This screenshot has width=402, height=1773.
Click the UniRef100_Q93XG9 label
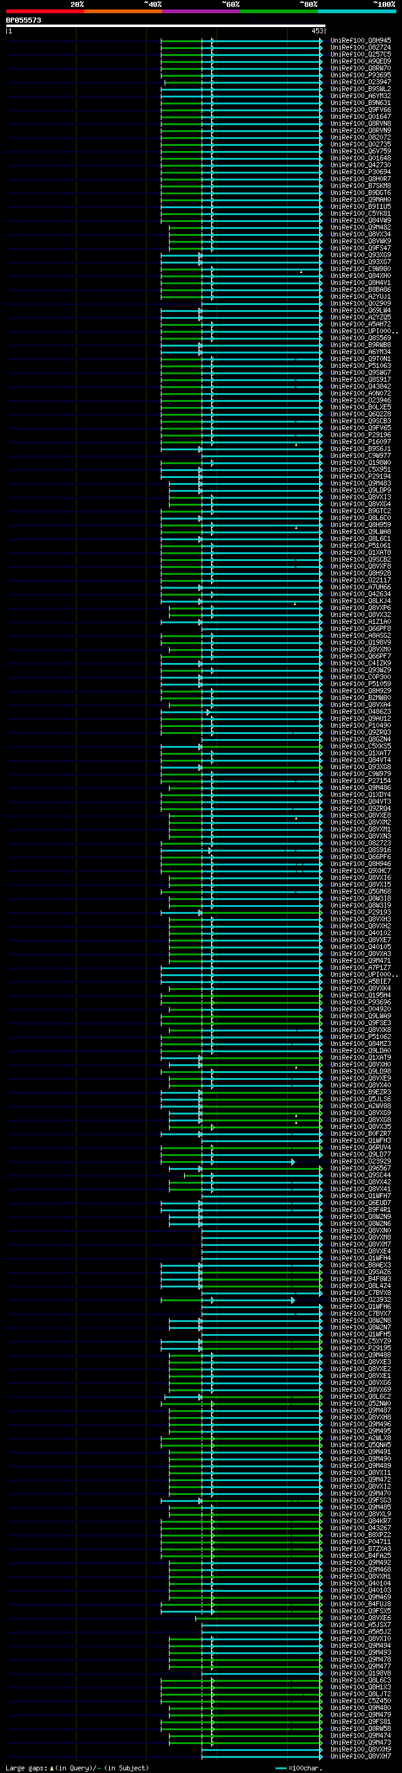coord(361,255)
